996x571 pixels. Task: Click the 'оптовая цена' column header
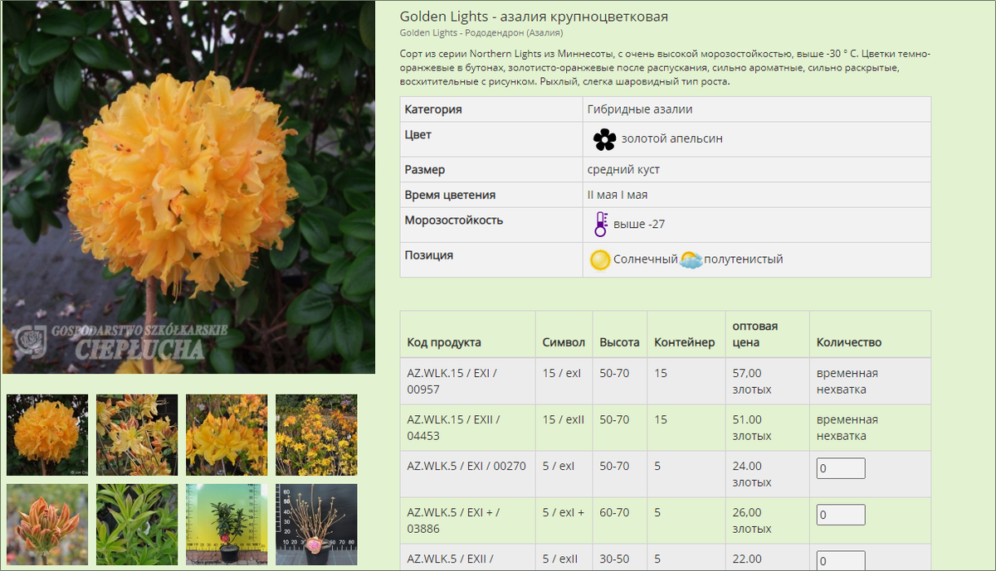coord(755,334)
